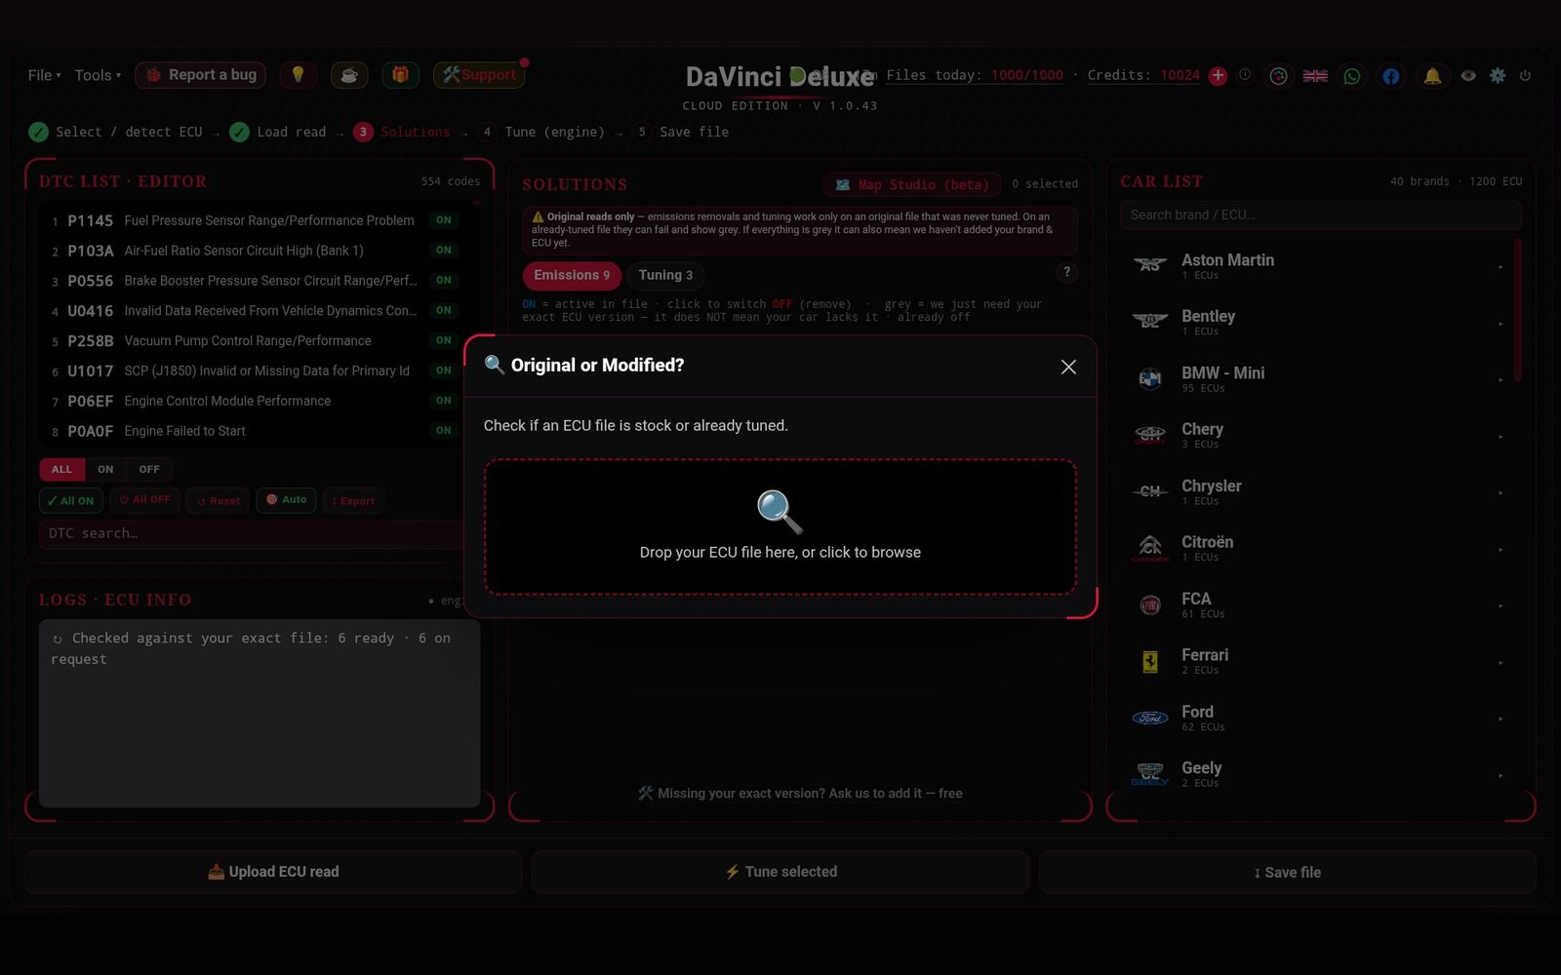Click the lightbulb tips icon

point(298,75)
